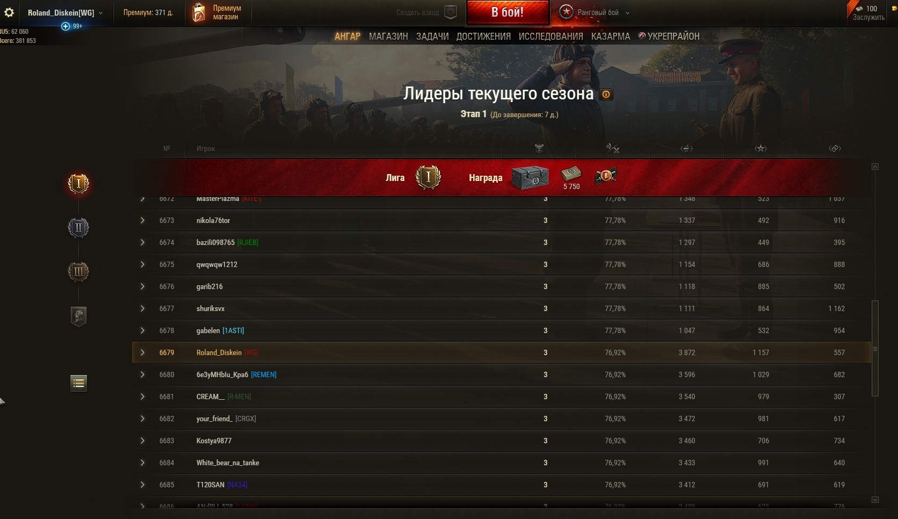Open the Ranked battle mode dropdown

pos(594,12)
